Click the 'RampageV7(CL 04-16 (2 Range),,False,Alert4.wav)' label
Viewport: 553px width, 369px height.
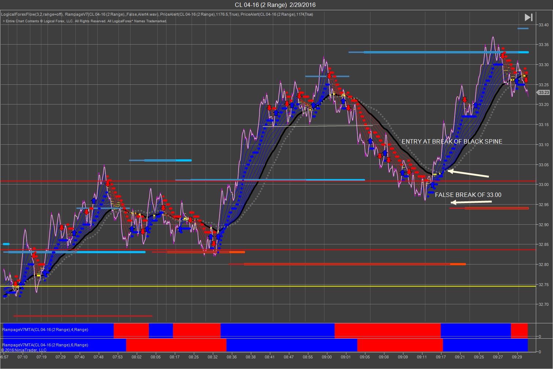pyautogui.click(x=112, y=15)
